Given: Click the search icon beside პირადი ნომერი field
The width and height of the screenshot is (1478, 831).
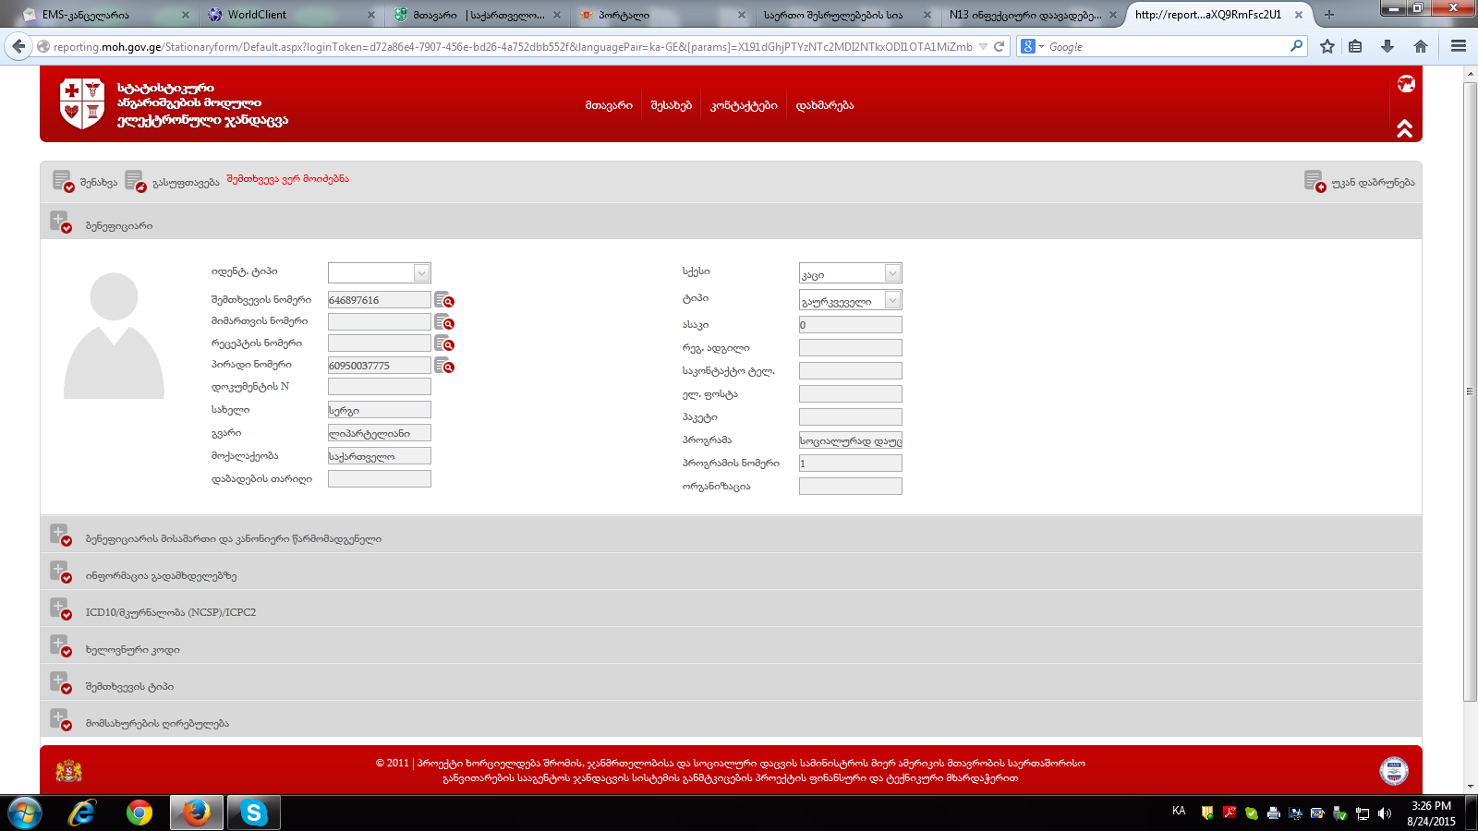Looking at the screenshot, I should pos(443,366).
